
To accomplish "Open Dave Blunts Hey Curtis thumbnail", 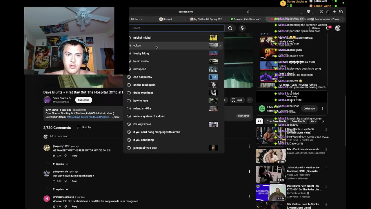I will (270, 136).
